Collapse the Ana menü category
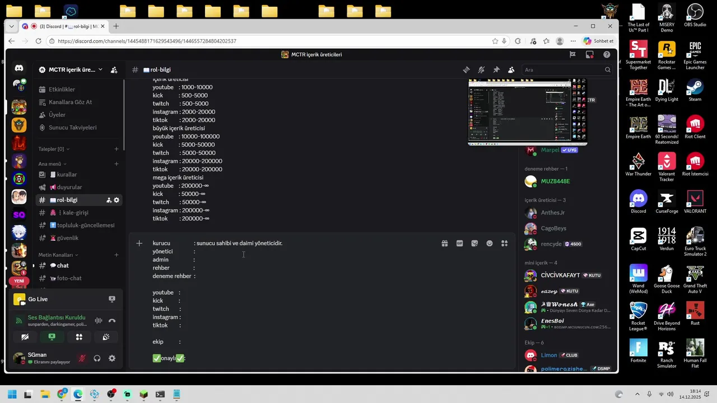717x403 pixels. tap(52, 164)
